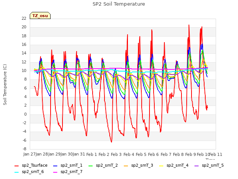Click the Feb 9 x-axis tick label
Viewport: 238px width, 179px height.
pos(190,154)
